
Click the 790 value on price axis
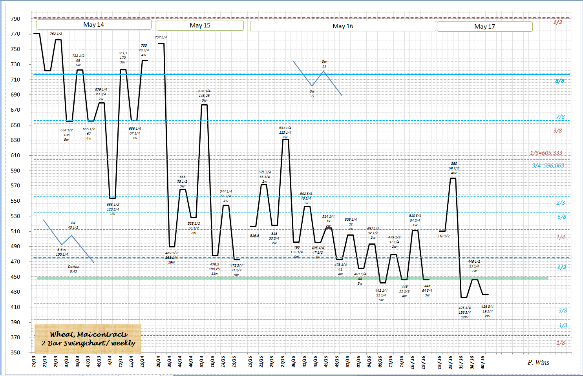pyautogui.click(x=15, y=19)
